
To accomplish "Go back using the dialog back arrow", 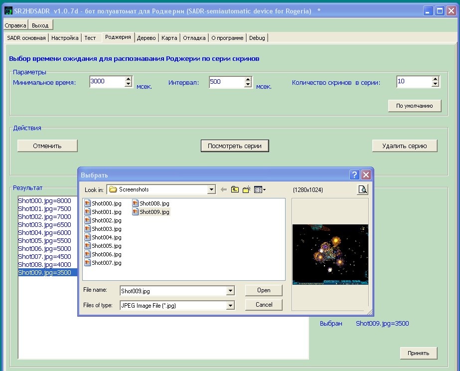I will (224, 189).
